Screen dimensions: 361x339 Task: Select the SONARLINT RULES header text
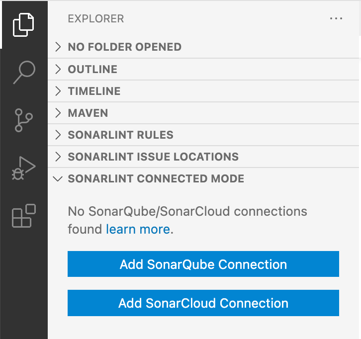point(121,135)
